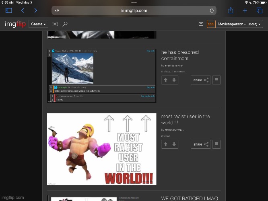The image size is (268, 201).
Task: Tap the Wi-Fi status icon
Action: coord(246,2)
